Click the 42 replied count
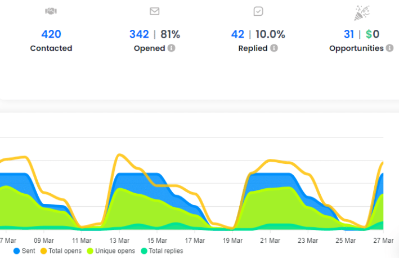 pos(237,34)
